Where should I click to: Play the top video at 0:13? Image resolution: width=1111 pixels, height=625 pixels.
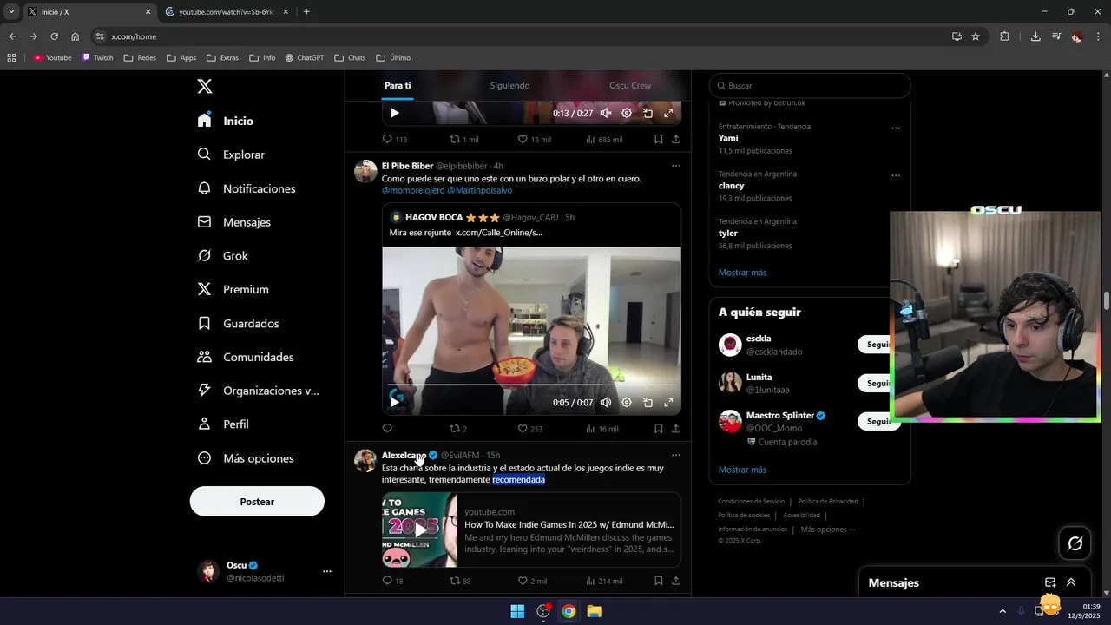[x=395, y=113]
